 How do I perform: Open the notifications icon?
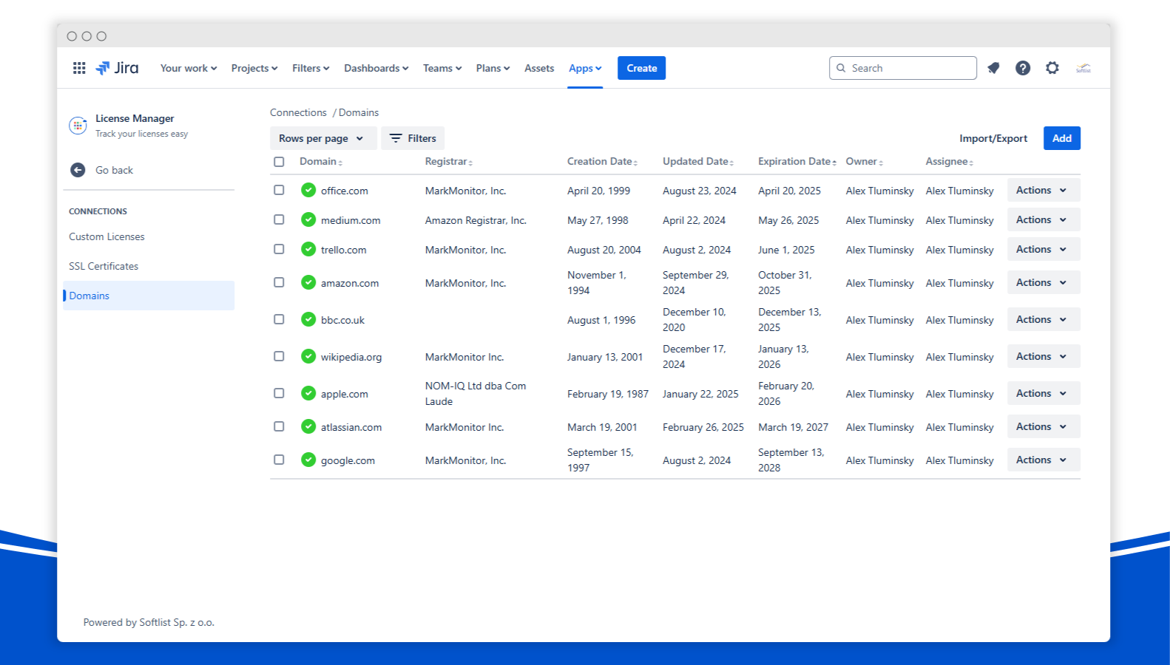(993, 68)
